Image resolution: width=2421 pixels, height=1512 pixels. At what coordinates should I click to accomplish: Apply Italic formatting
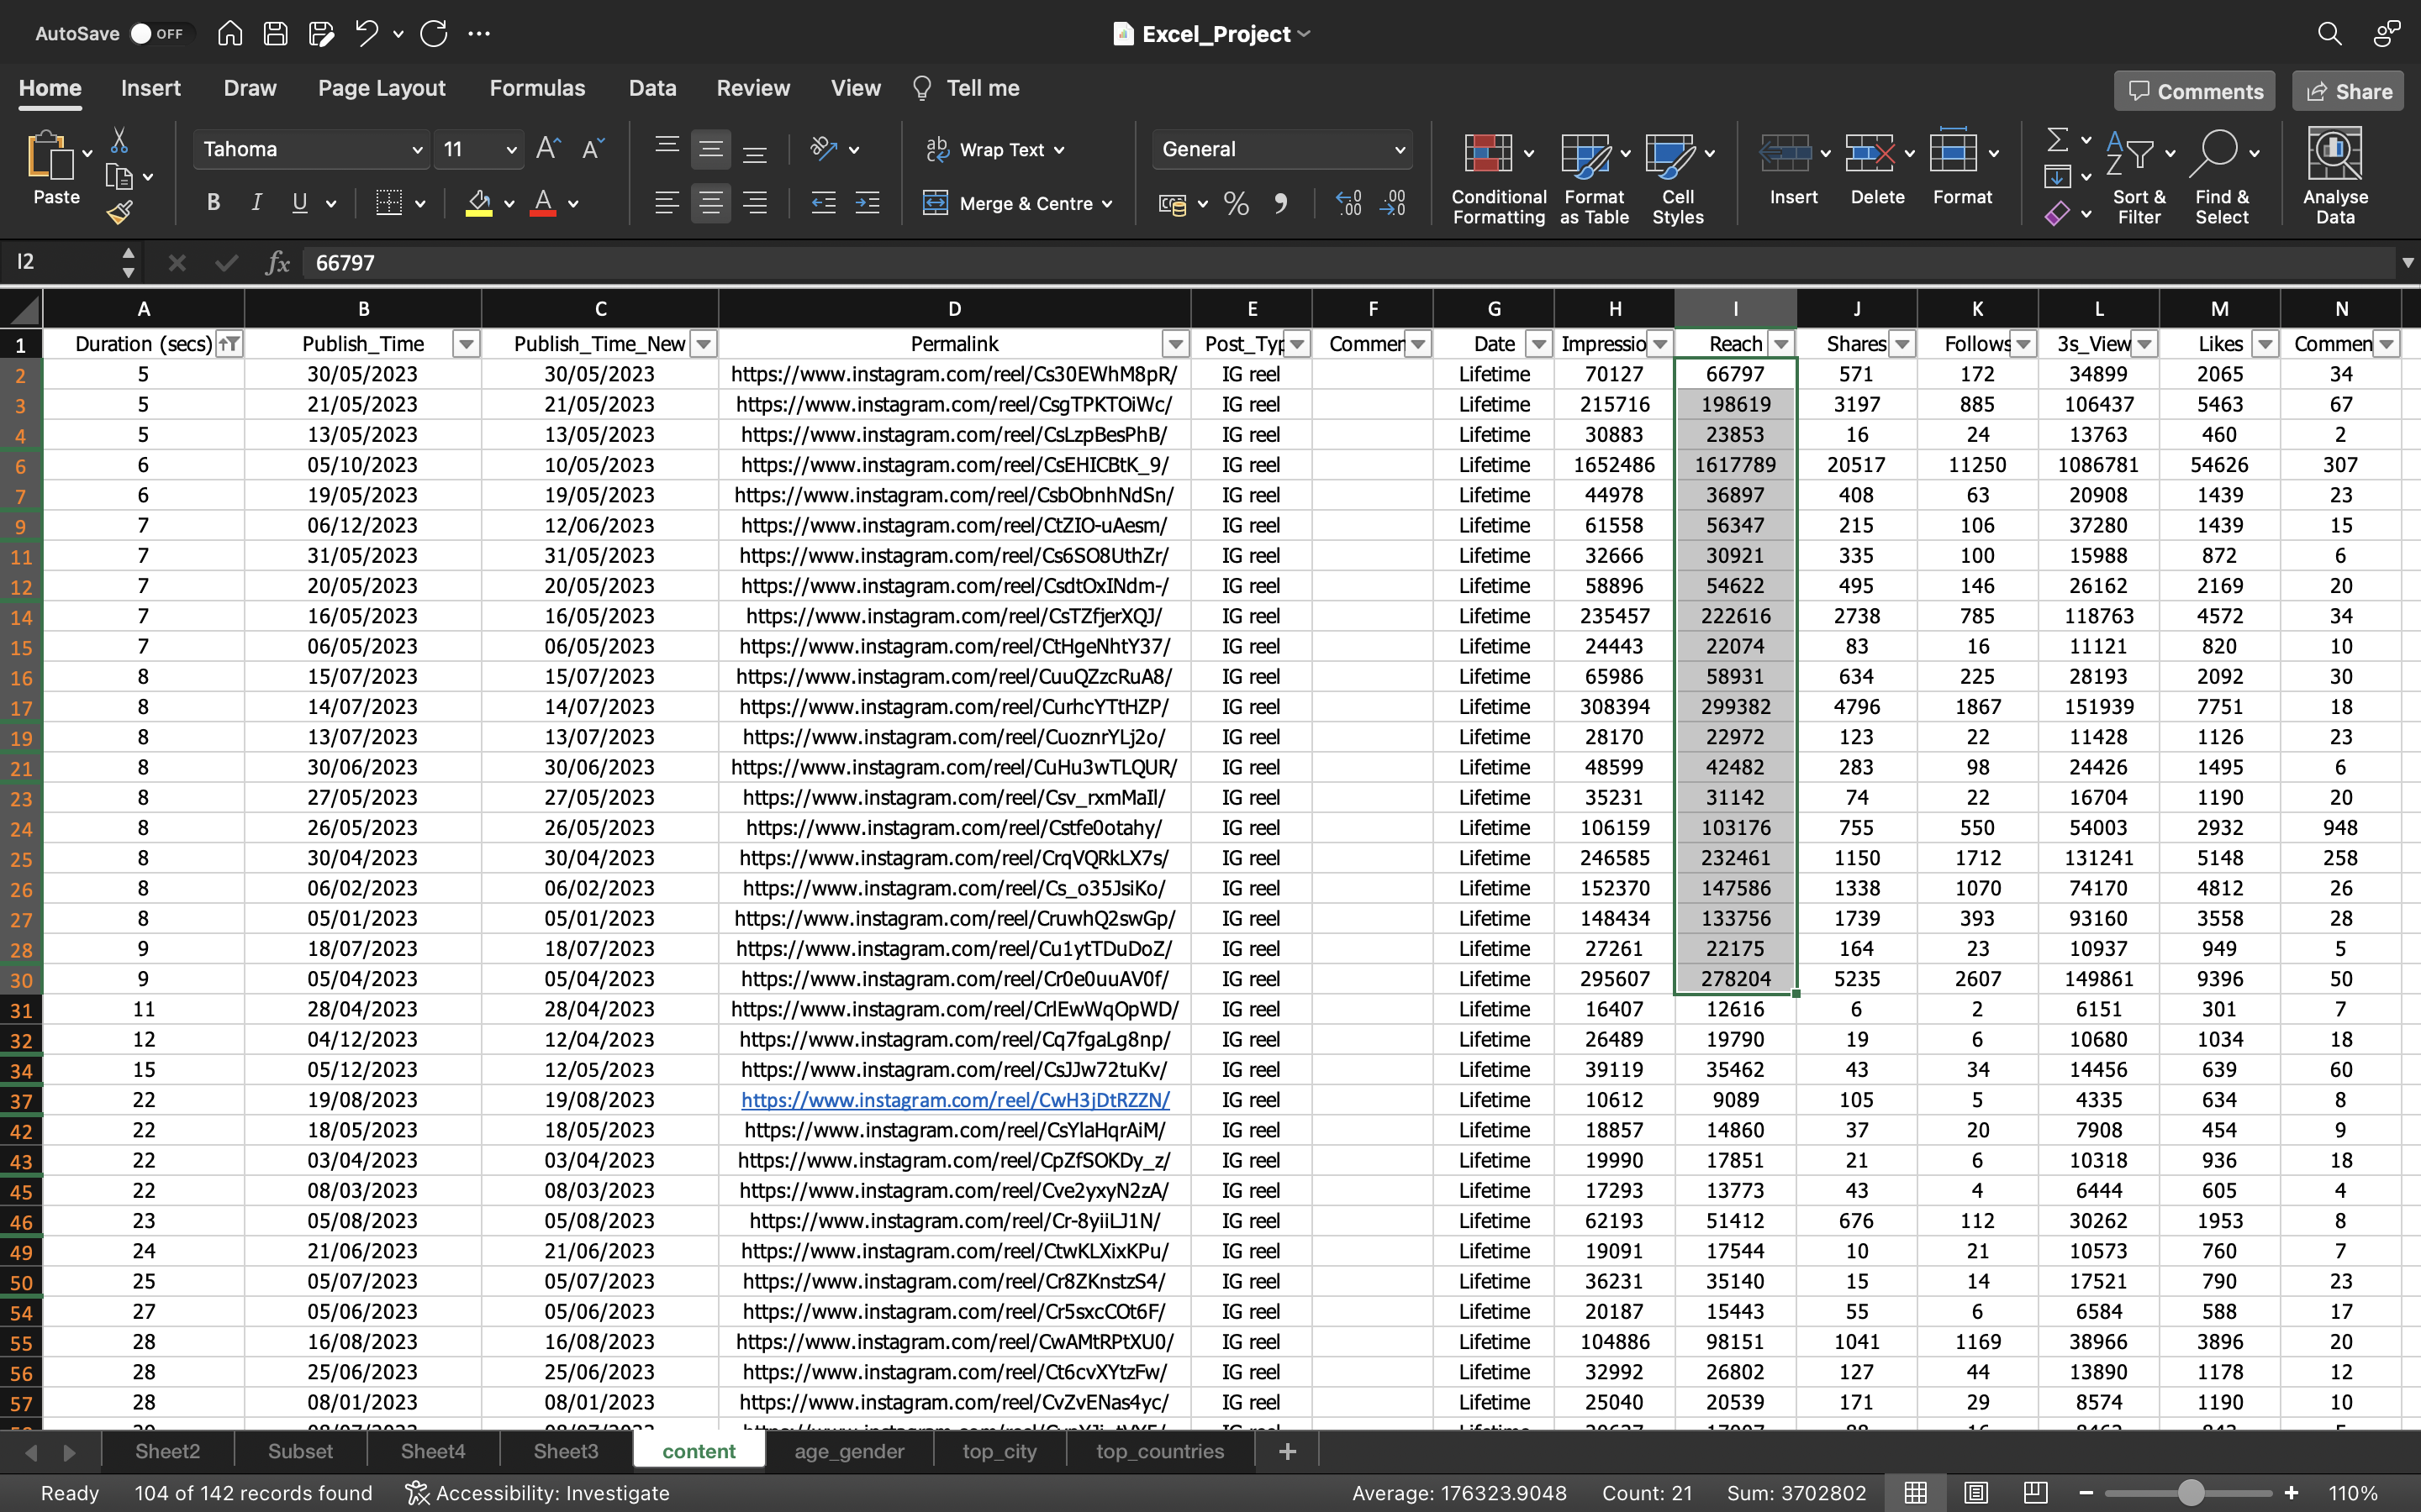(257, 203)
